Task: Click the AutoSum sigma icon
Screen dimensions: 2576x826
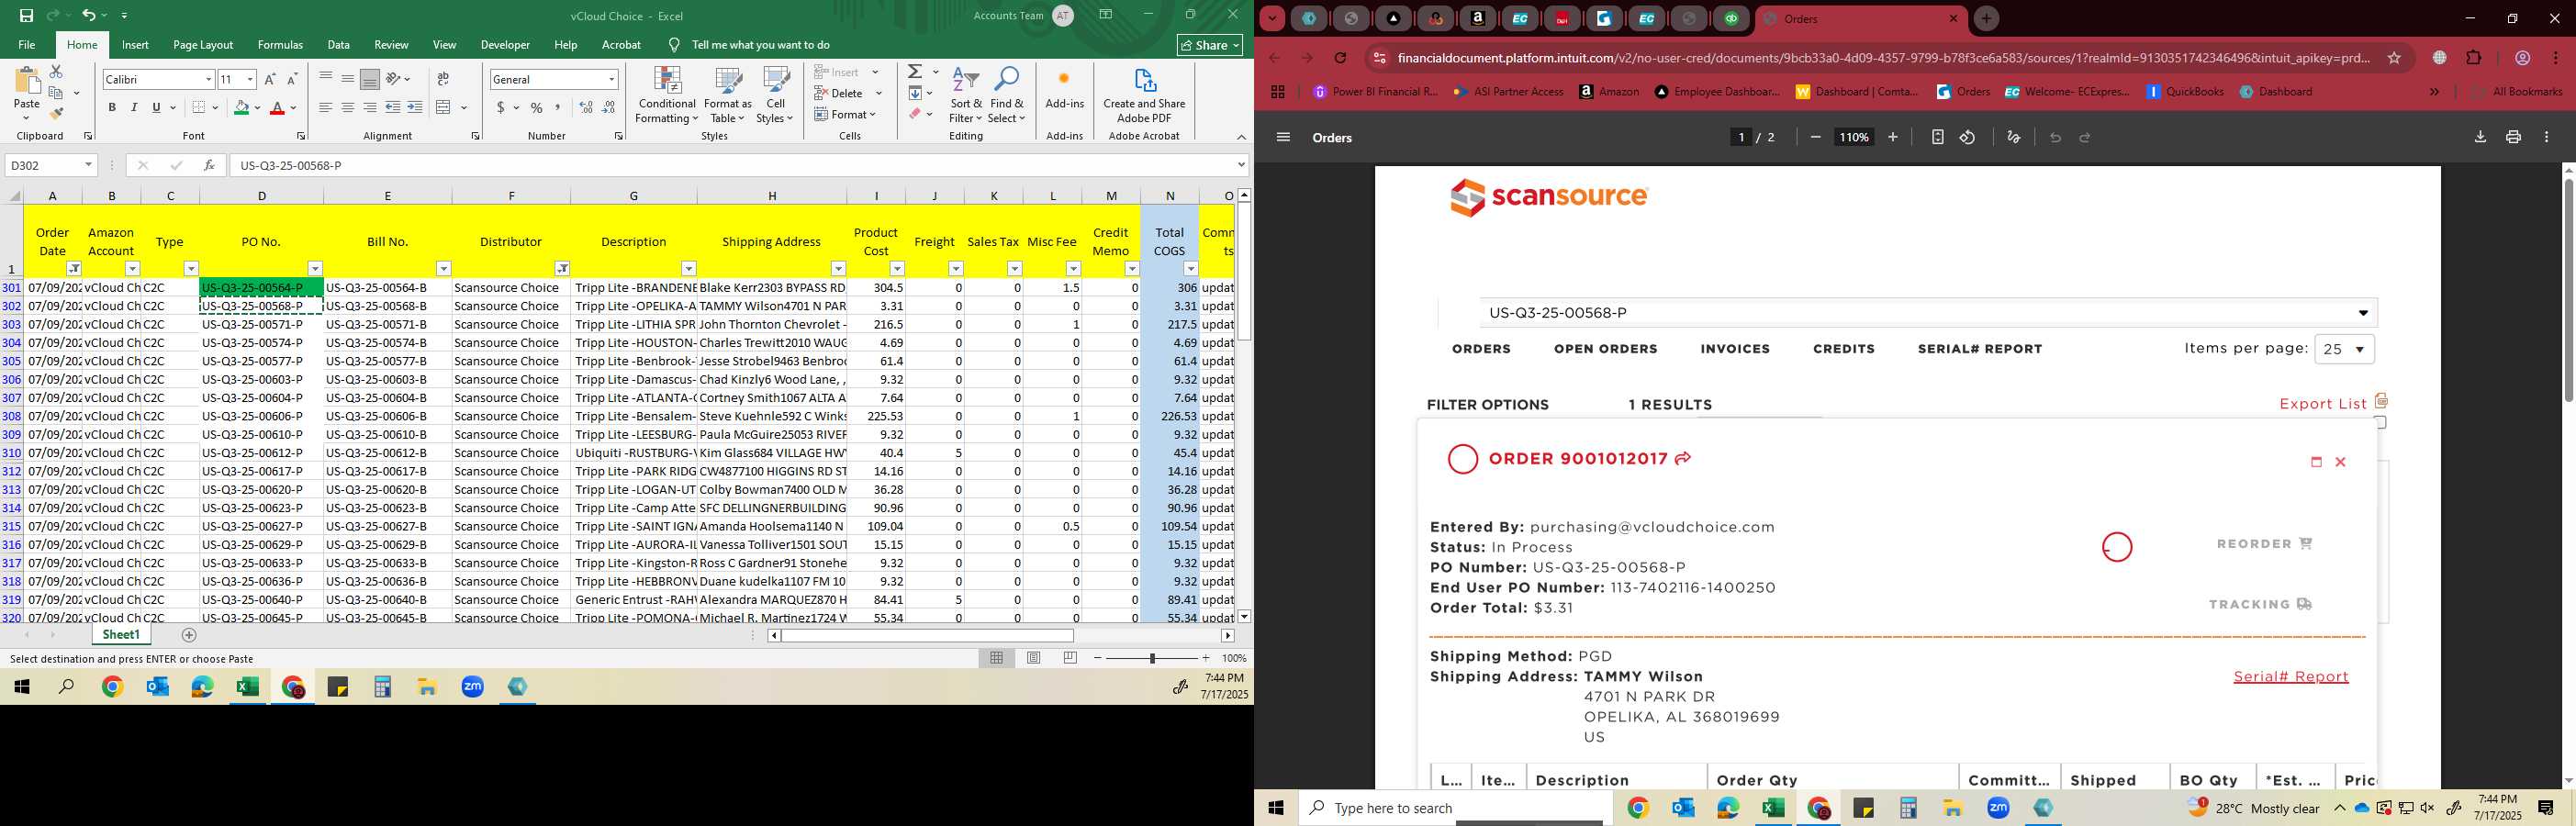Action: coord(915,72)
